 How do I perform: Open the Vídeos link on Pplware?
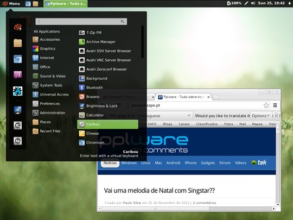pos(240,163)
